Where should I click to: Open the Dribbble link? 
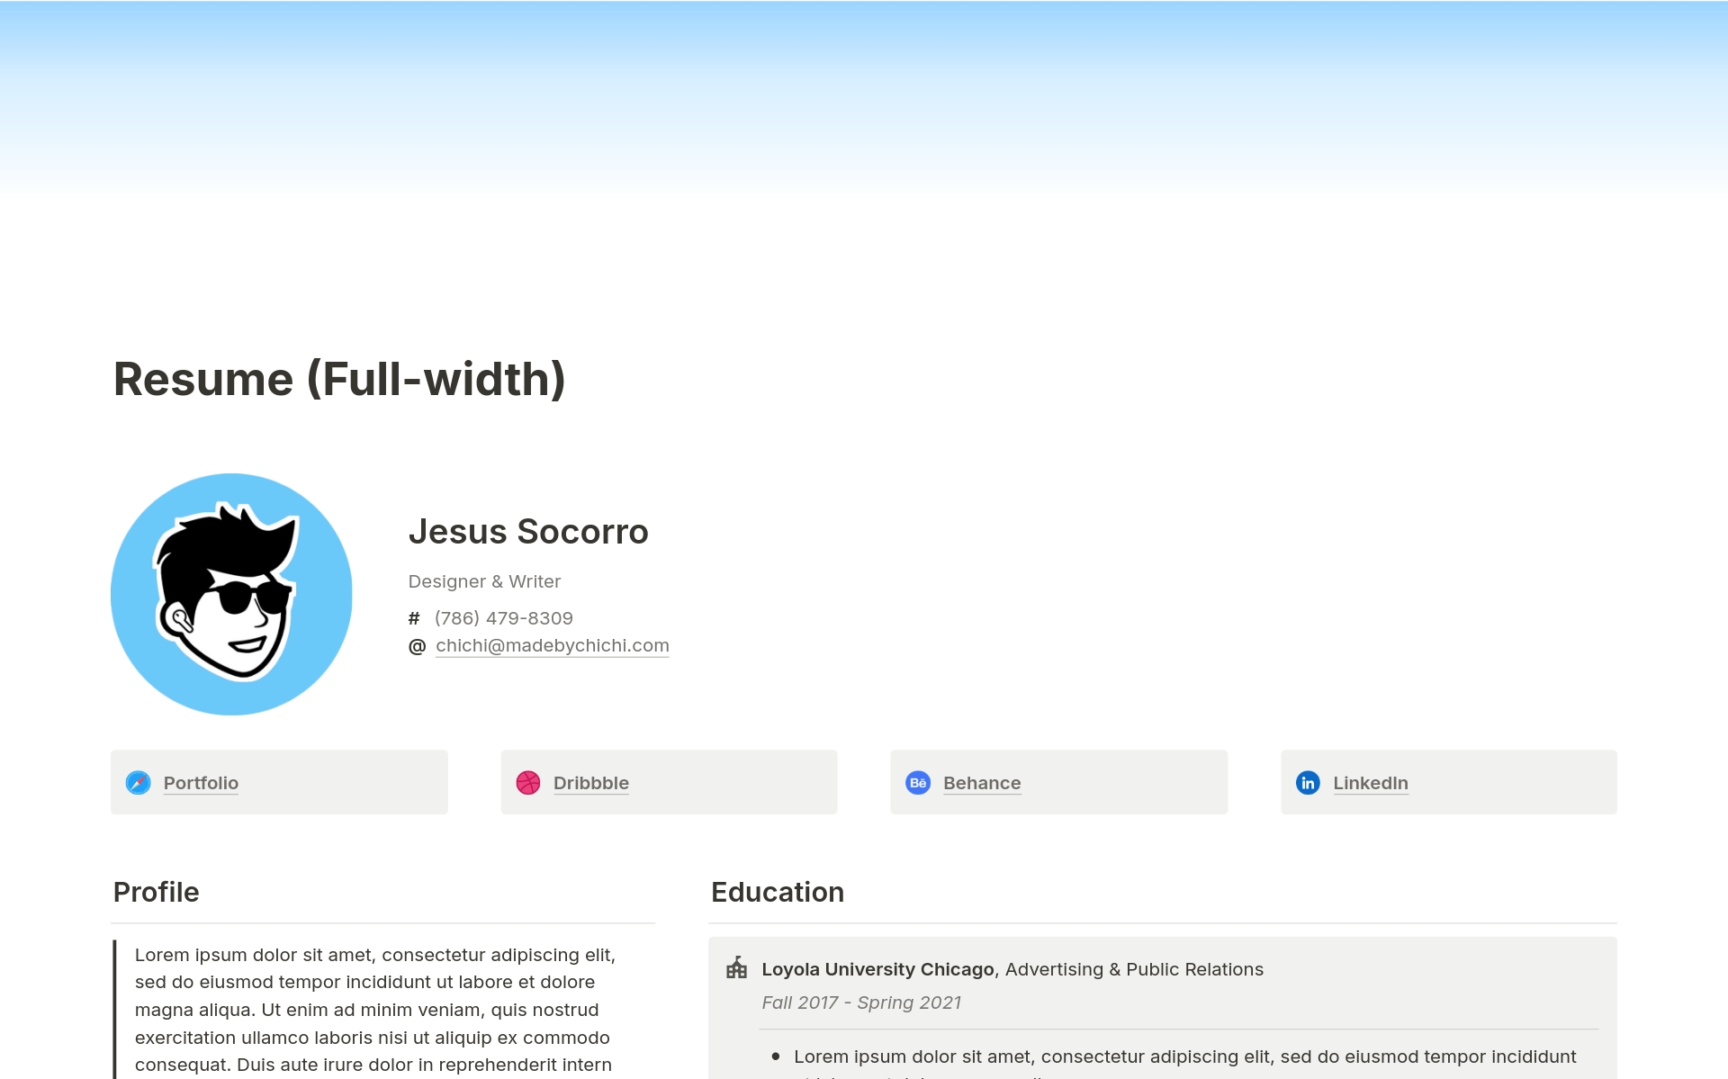(x=590, y=783)
